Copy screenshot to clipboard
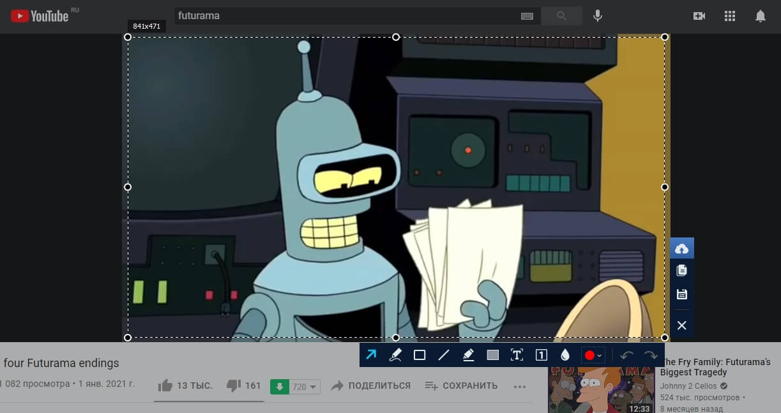The height and width of the screenshot is (413, 781). click(681, 271)
